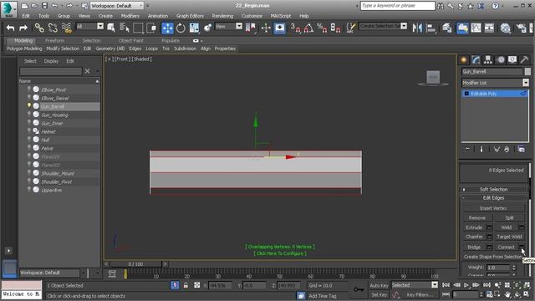Open the reference coordinate system View dropdown
This screenshot has height=301, width=535.
pos(228,26)
